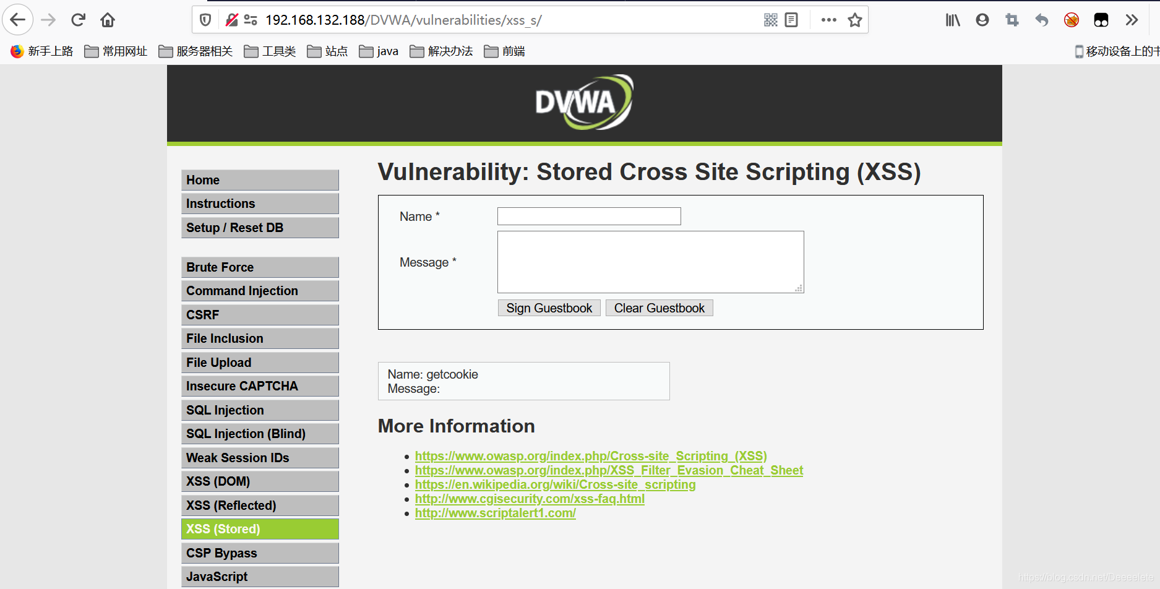Open the File Upload page
Screen dimensions: 1160x589
click(x=260, y=363)
